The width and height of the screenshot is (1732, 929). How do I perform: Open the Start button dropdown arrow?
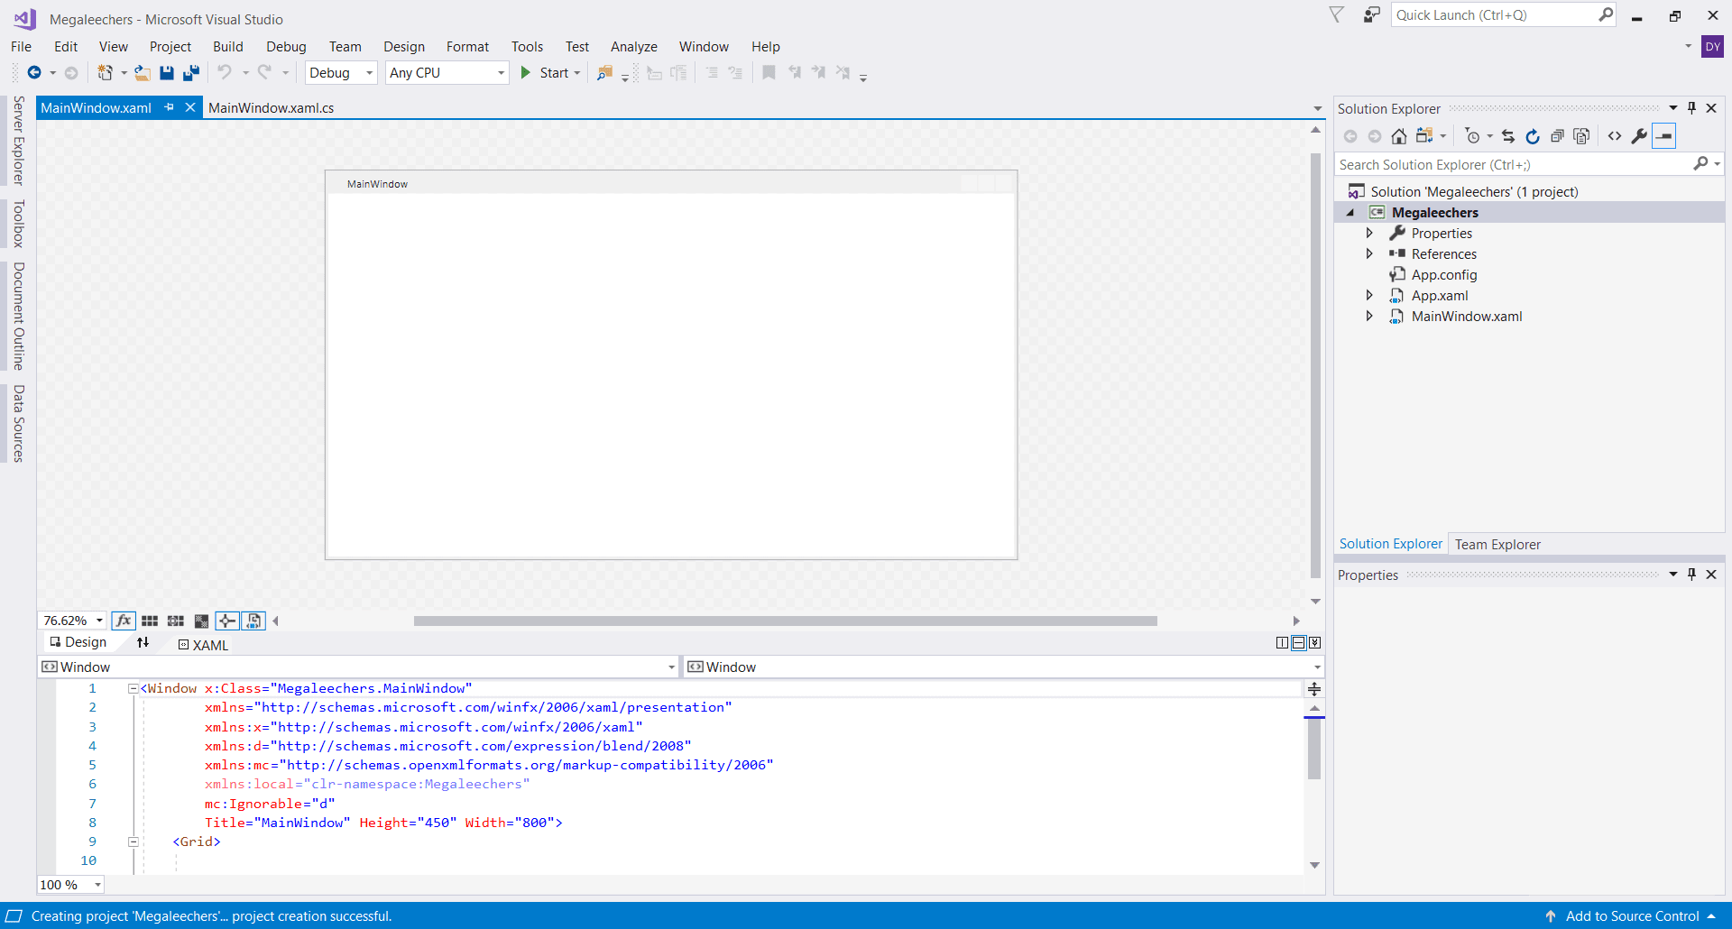[577, 73]
